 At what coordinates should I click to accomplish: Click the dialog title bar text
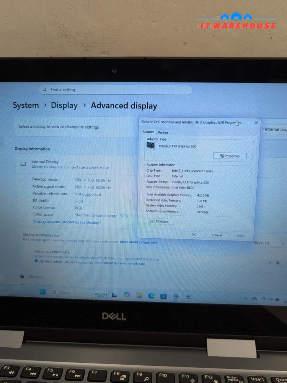(x=191, y=122)
